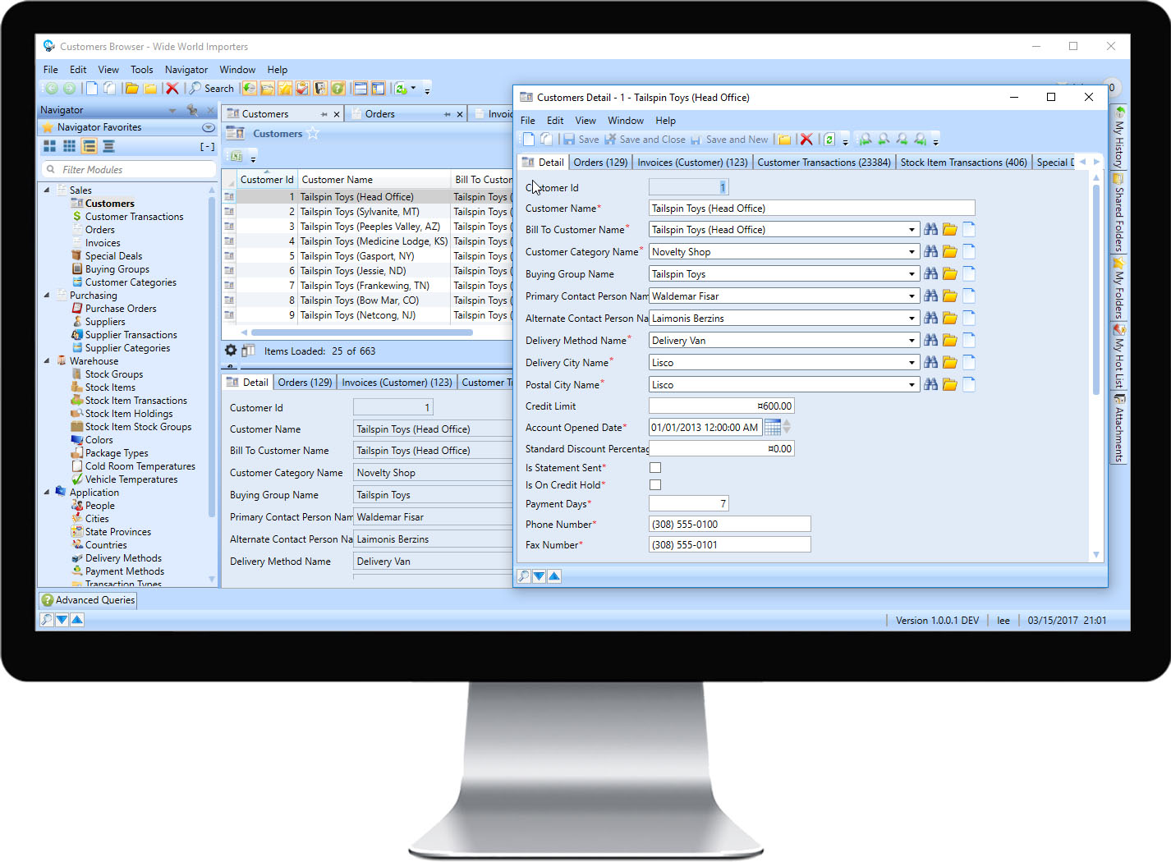Click the refresh icon in main toolbar
Screen dimensions: 1171x862
pos(401,89)
